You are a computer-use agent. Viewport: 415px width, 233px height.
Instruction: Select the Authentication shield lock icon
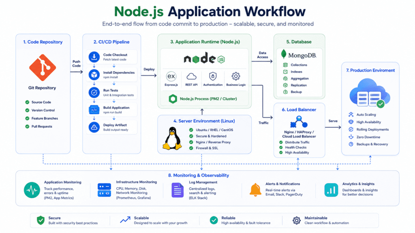point(213,76)
